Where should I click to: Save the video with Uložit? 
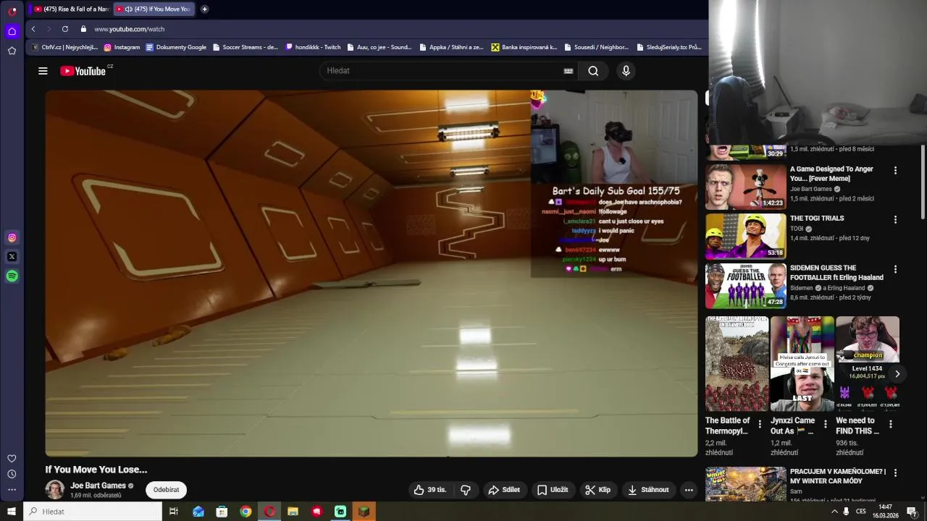click(x=553, y=490)
